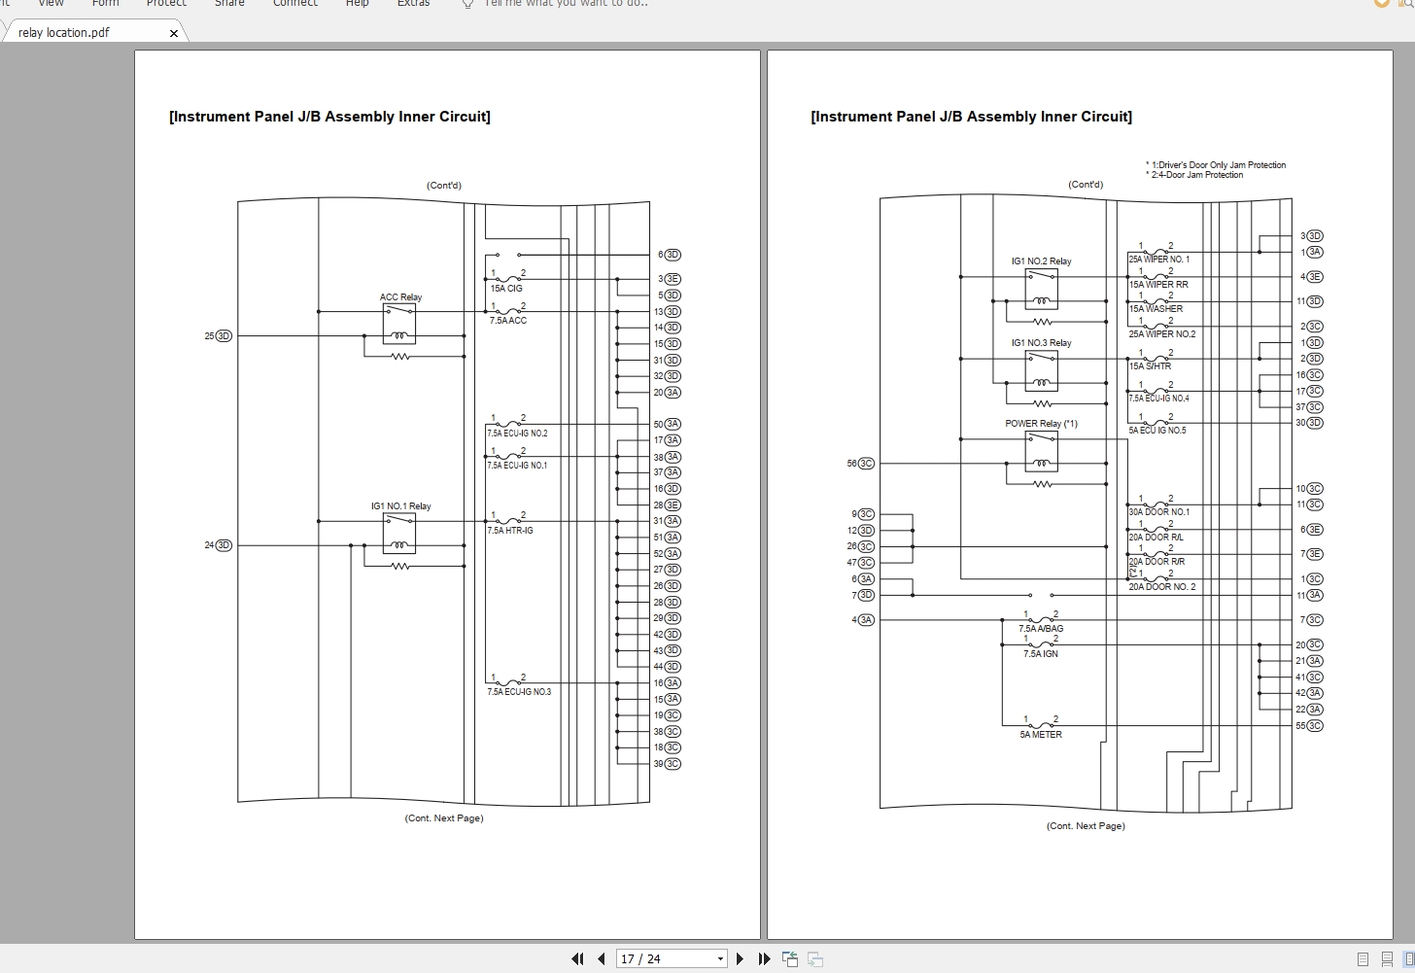The image size is (1415, 973).
Task: Click the 20A DOOR NO. 2 fuse label
Action: pos(1162,587)
